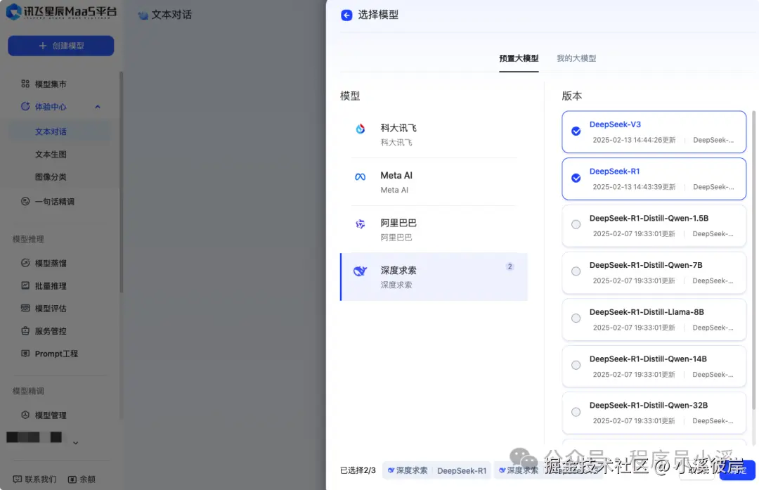The width and height of the screenshot is (759, 490).
Task: Click the 科大讯飞 provider logo icon
Action: pyautogui.click(x=360, y=129)
